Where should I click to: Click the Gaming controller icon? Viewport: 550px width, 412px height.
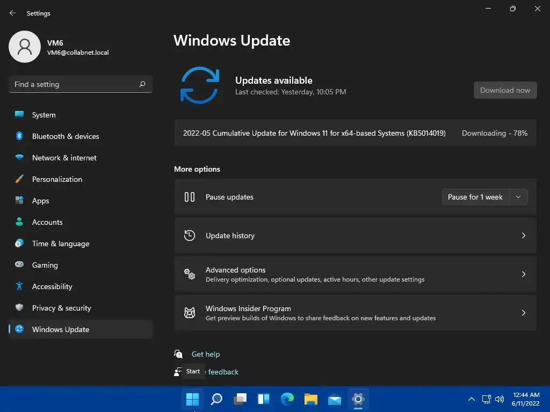coord(19,264)
